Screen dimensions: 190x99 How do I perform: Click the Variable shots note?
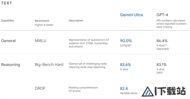click(129, 93)
